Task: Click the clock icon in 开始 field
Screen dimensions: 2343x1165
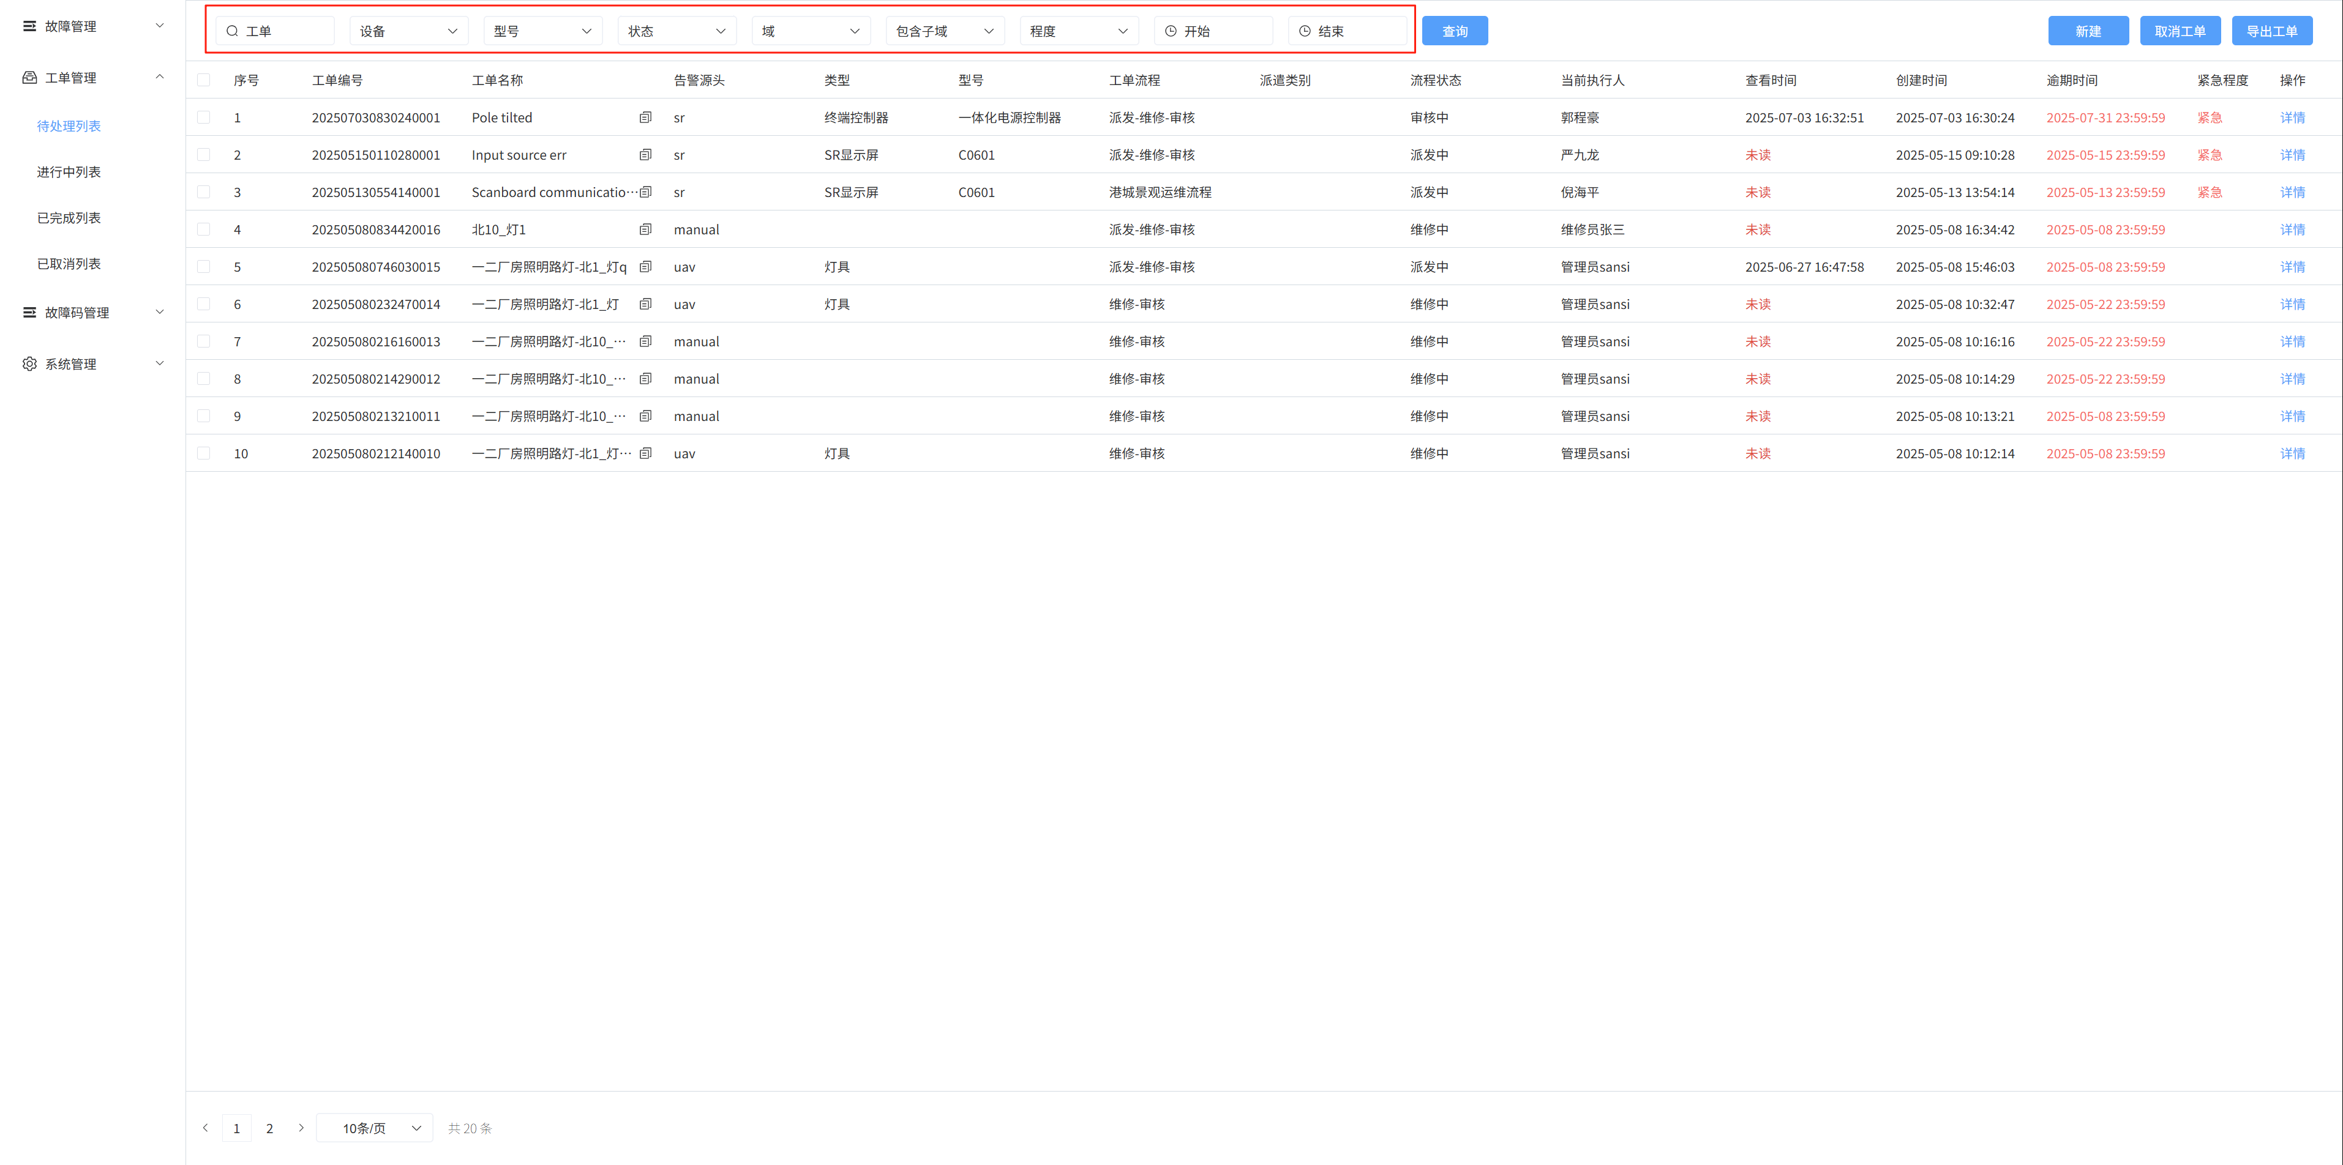Action: [1171, 31]
